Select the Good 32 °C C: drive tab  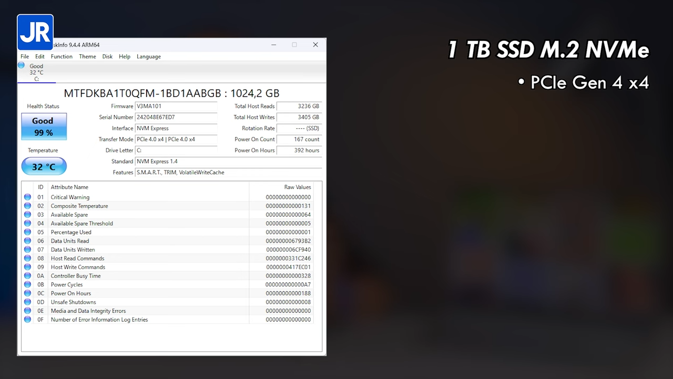point(36,73)
